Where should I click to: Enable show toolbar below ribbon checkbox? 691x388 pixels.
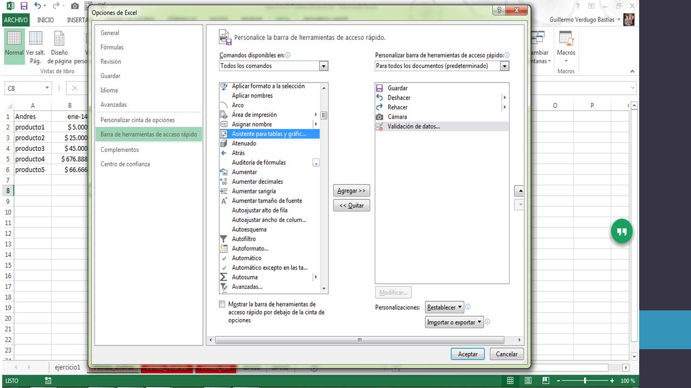tap(222, 304)
